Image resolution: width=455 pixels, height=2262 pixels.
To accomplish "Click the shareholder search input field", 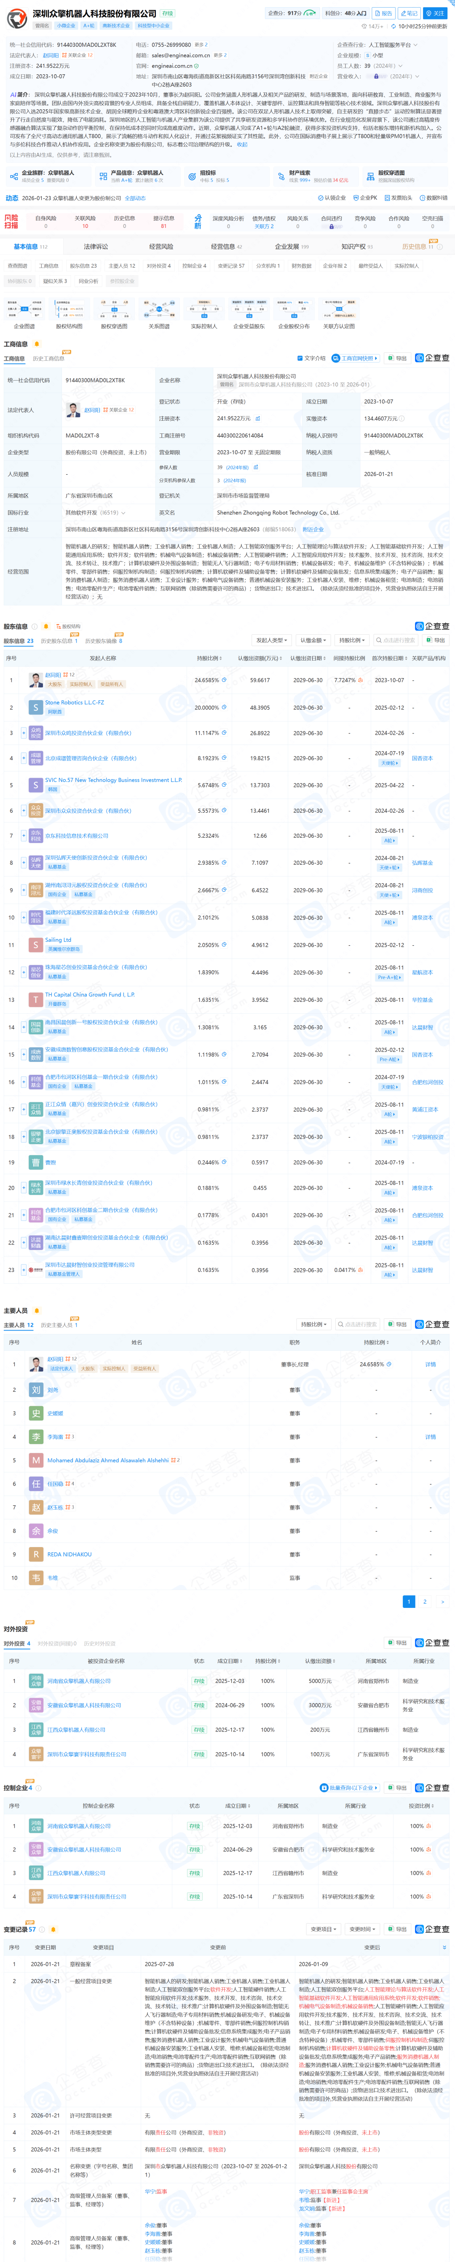I will pos(397,640).
